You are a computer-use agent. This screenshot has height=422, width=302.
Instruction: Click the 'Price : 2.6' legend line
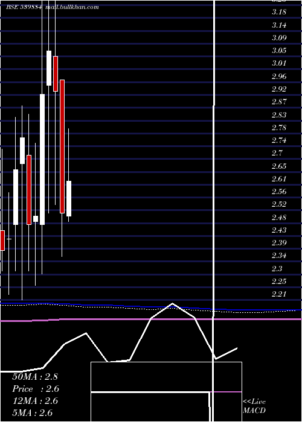click(x=36, y=389)
